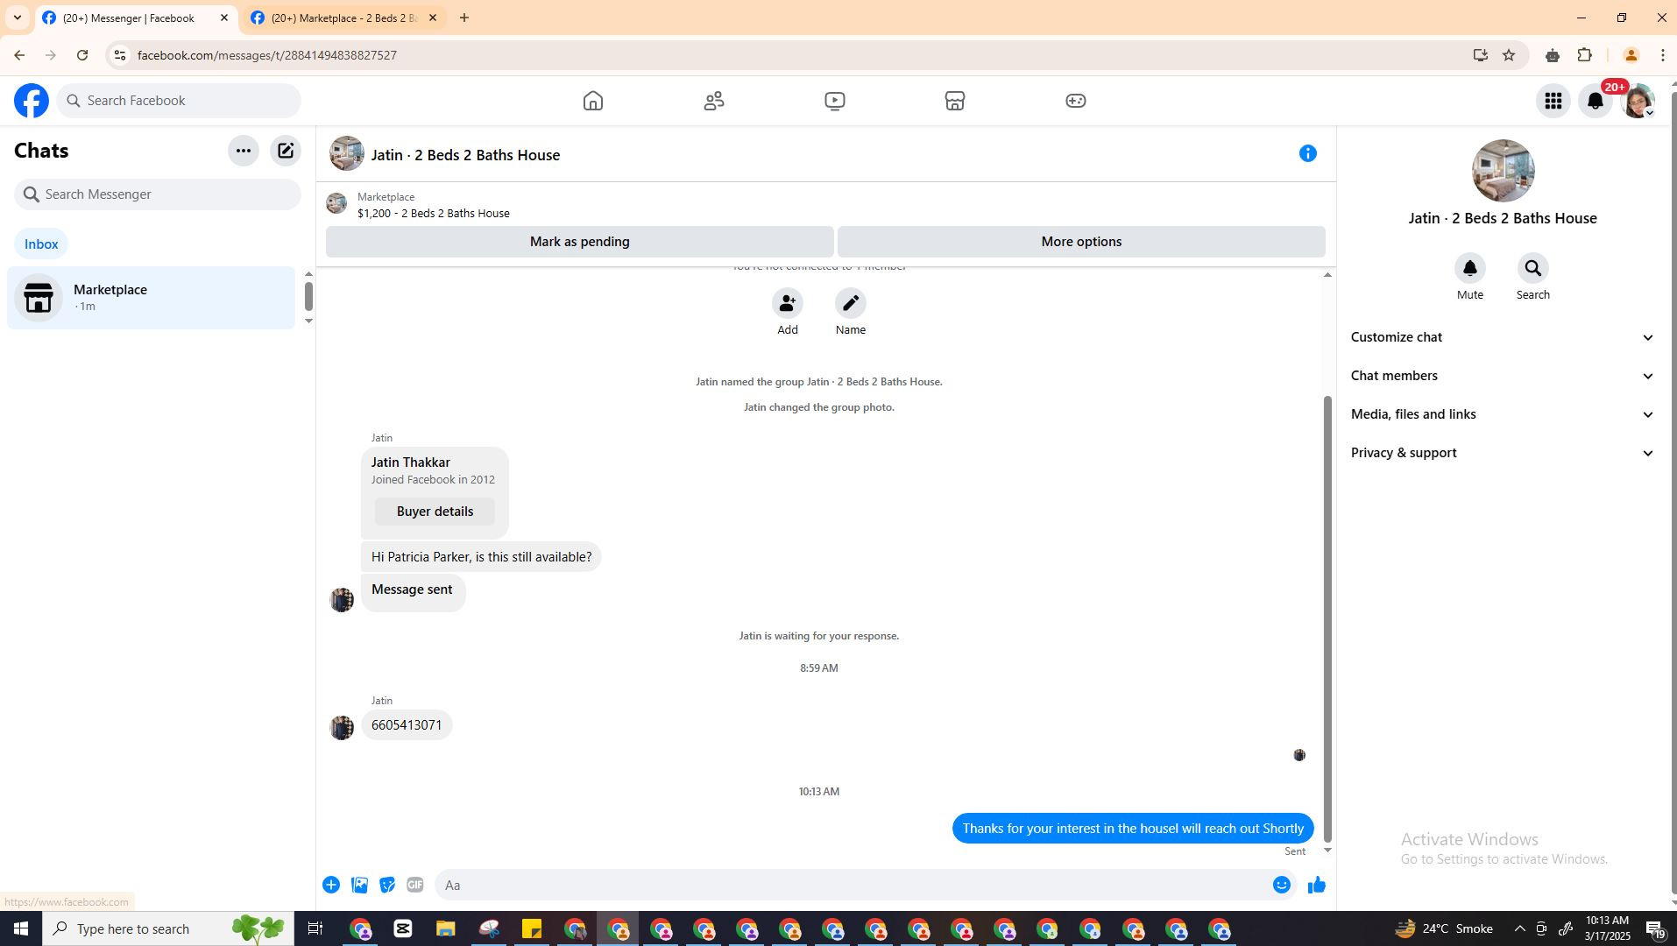Toggle the conversation information icon
This screenshot has height=946, width=1677.
coord(1308,153)
